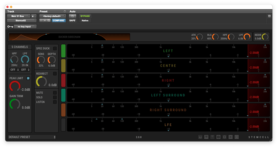Click the green LEFT channel color block

[x=63, y=51]
